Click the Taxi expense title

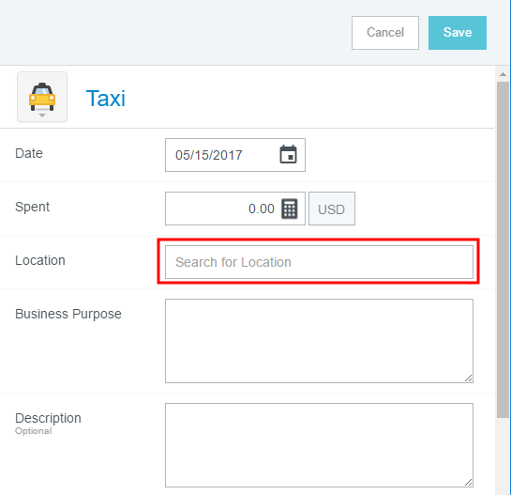(x=106, y=99)
